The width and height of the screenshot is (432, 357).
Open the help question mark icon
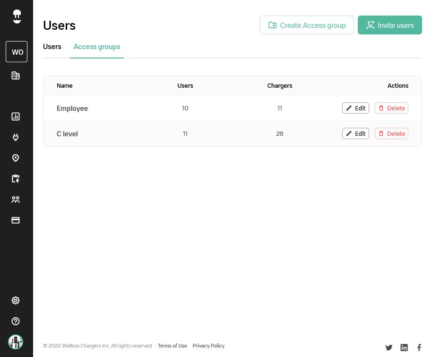[16, 321]
